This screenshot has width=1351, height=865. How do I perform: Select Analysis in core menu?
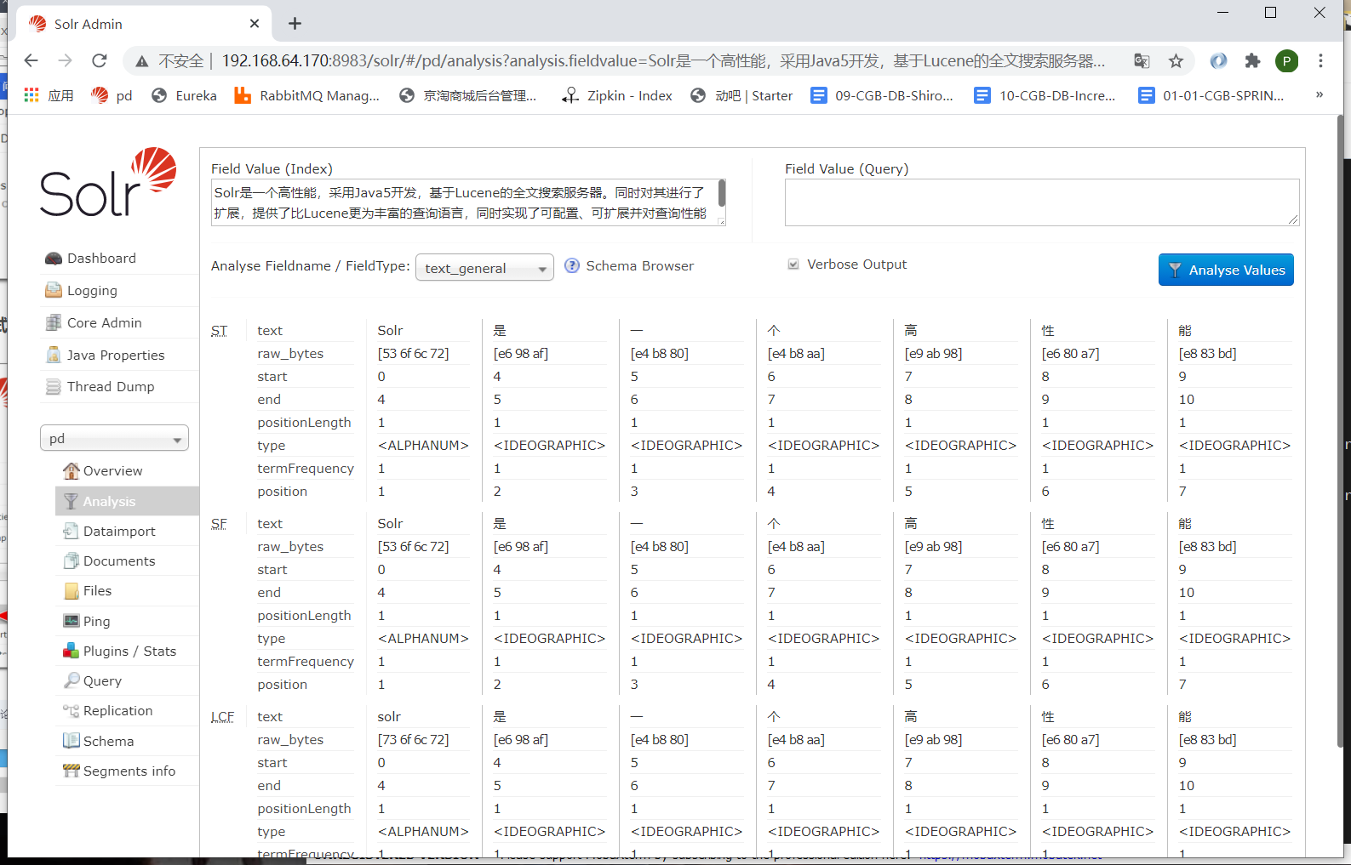tap(127, 502)
